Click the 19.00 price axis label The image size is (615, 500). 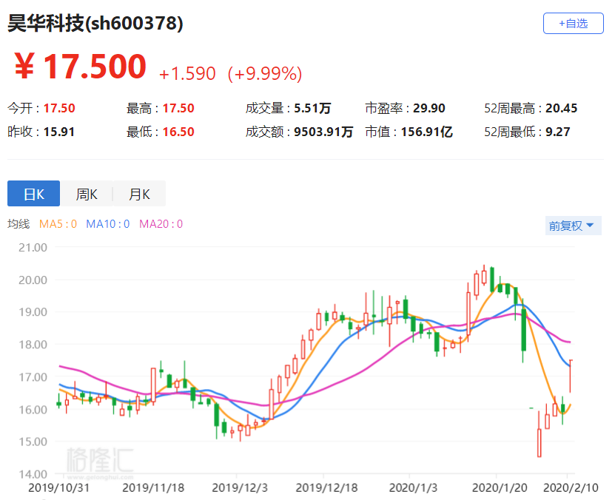tap(33, 312)
